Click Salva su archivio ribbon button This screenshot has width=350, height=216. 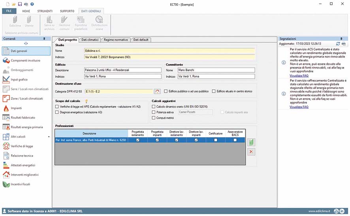(49, 23)
